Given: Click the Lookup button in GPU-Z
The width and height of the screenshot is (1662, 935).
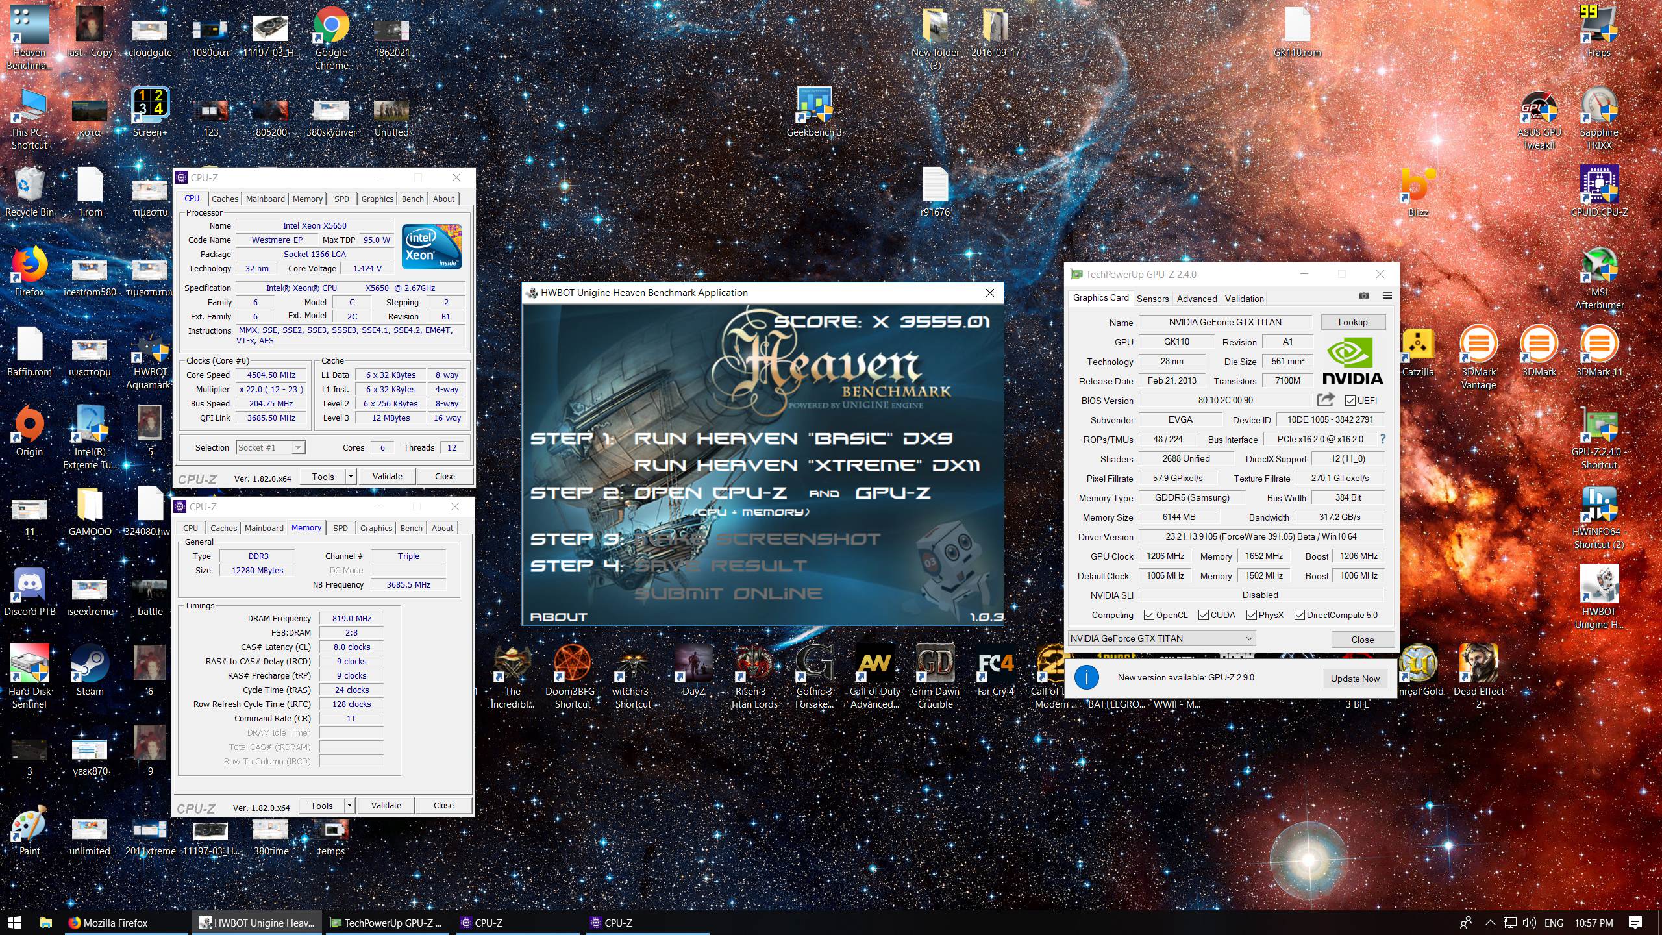Looking at the screenshot, I should click(x=1353, y=322).
